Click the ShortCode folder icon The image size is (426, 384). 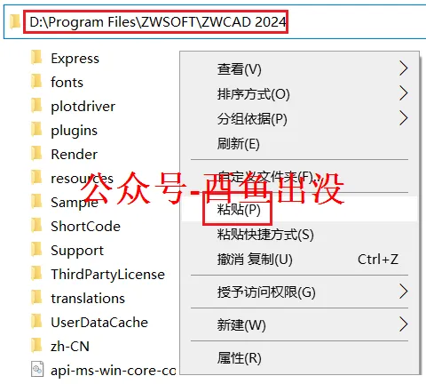[36, 226]
